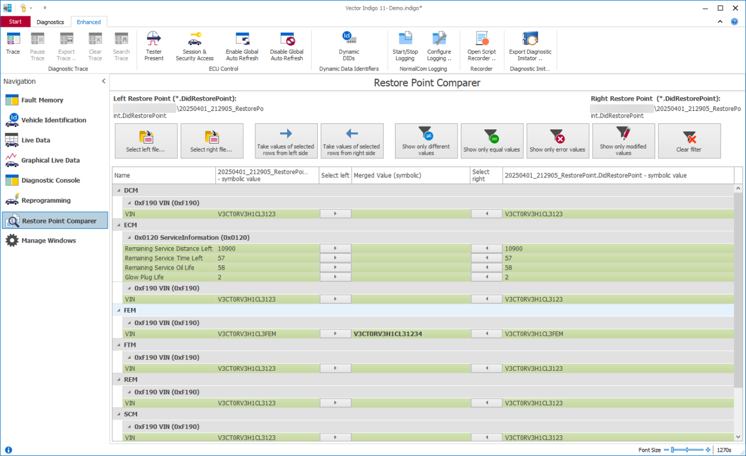Screen dimensions: 746x456
Task: Click Remaining Service Distance Left row name
Action: (169, 249)
